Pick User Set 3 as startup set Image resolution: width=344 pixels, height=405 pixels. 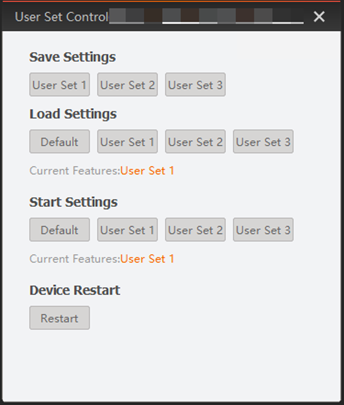(x=263, y=230)
